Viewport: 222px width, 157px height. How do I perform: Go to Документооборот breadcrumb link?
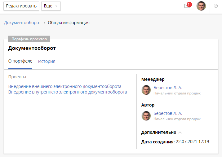[22, 23]
